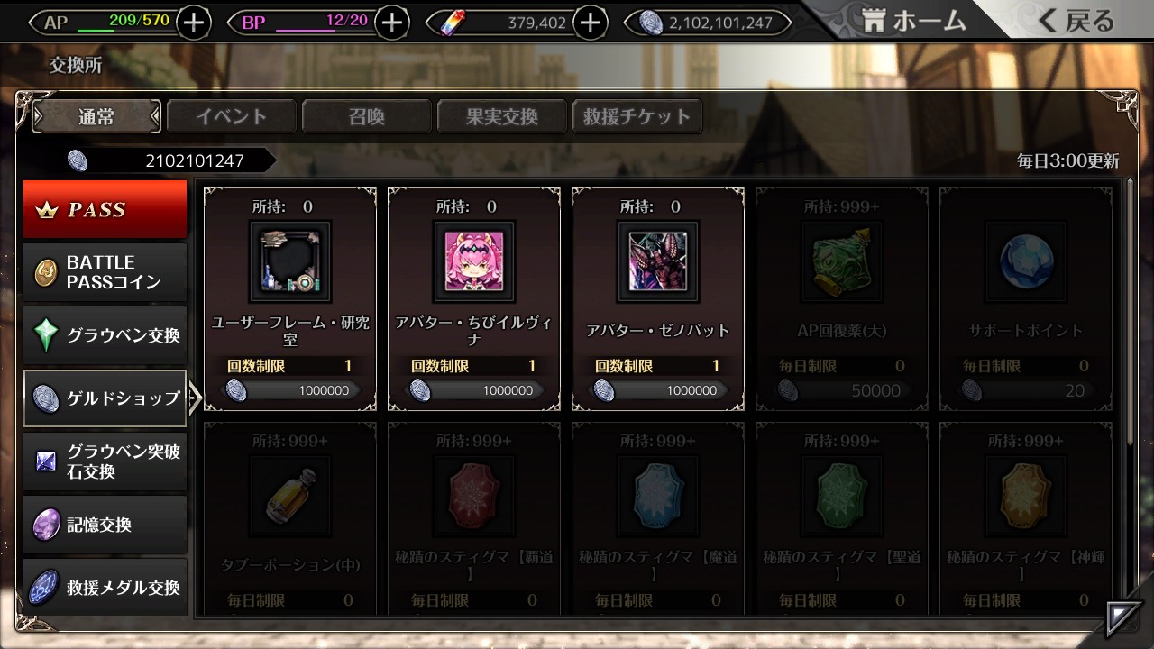The image size is (1154, 649).
Task: Tap the AP recovery potion (large) icon
Action: [842, 261]
